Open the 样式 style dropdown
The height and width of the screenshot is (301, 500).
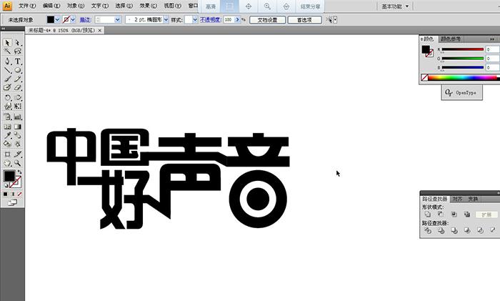click(195, 20)
